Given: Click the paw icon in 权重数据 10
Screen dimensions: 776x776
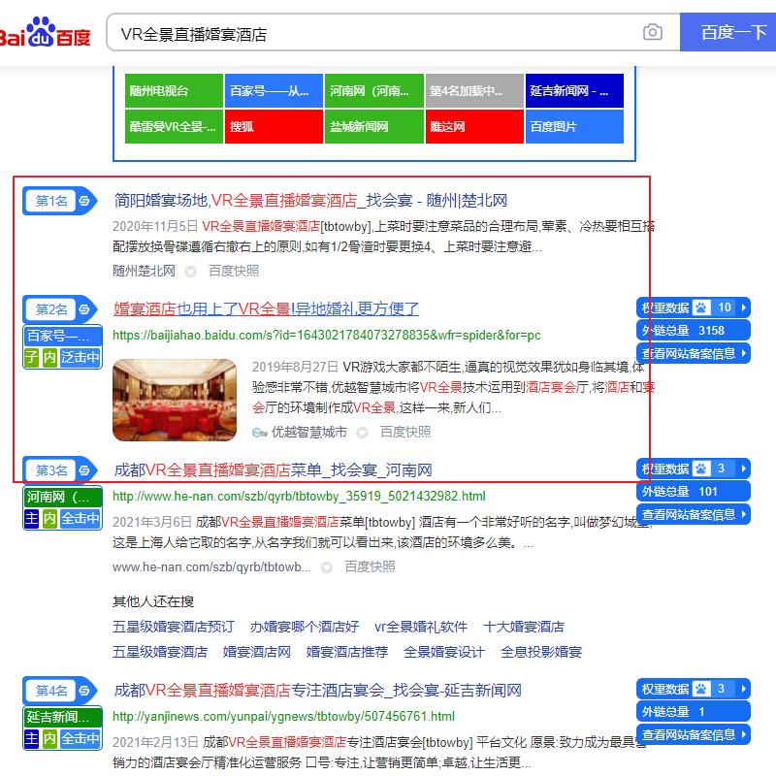Looking at the screenshot, I should (x=700, y=307).
